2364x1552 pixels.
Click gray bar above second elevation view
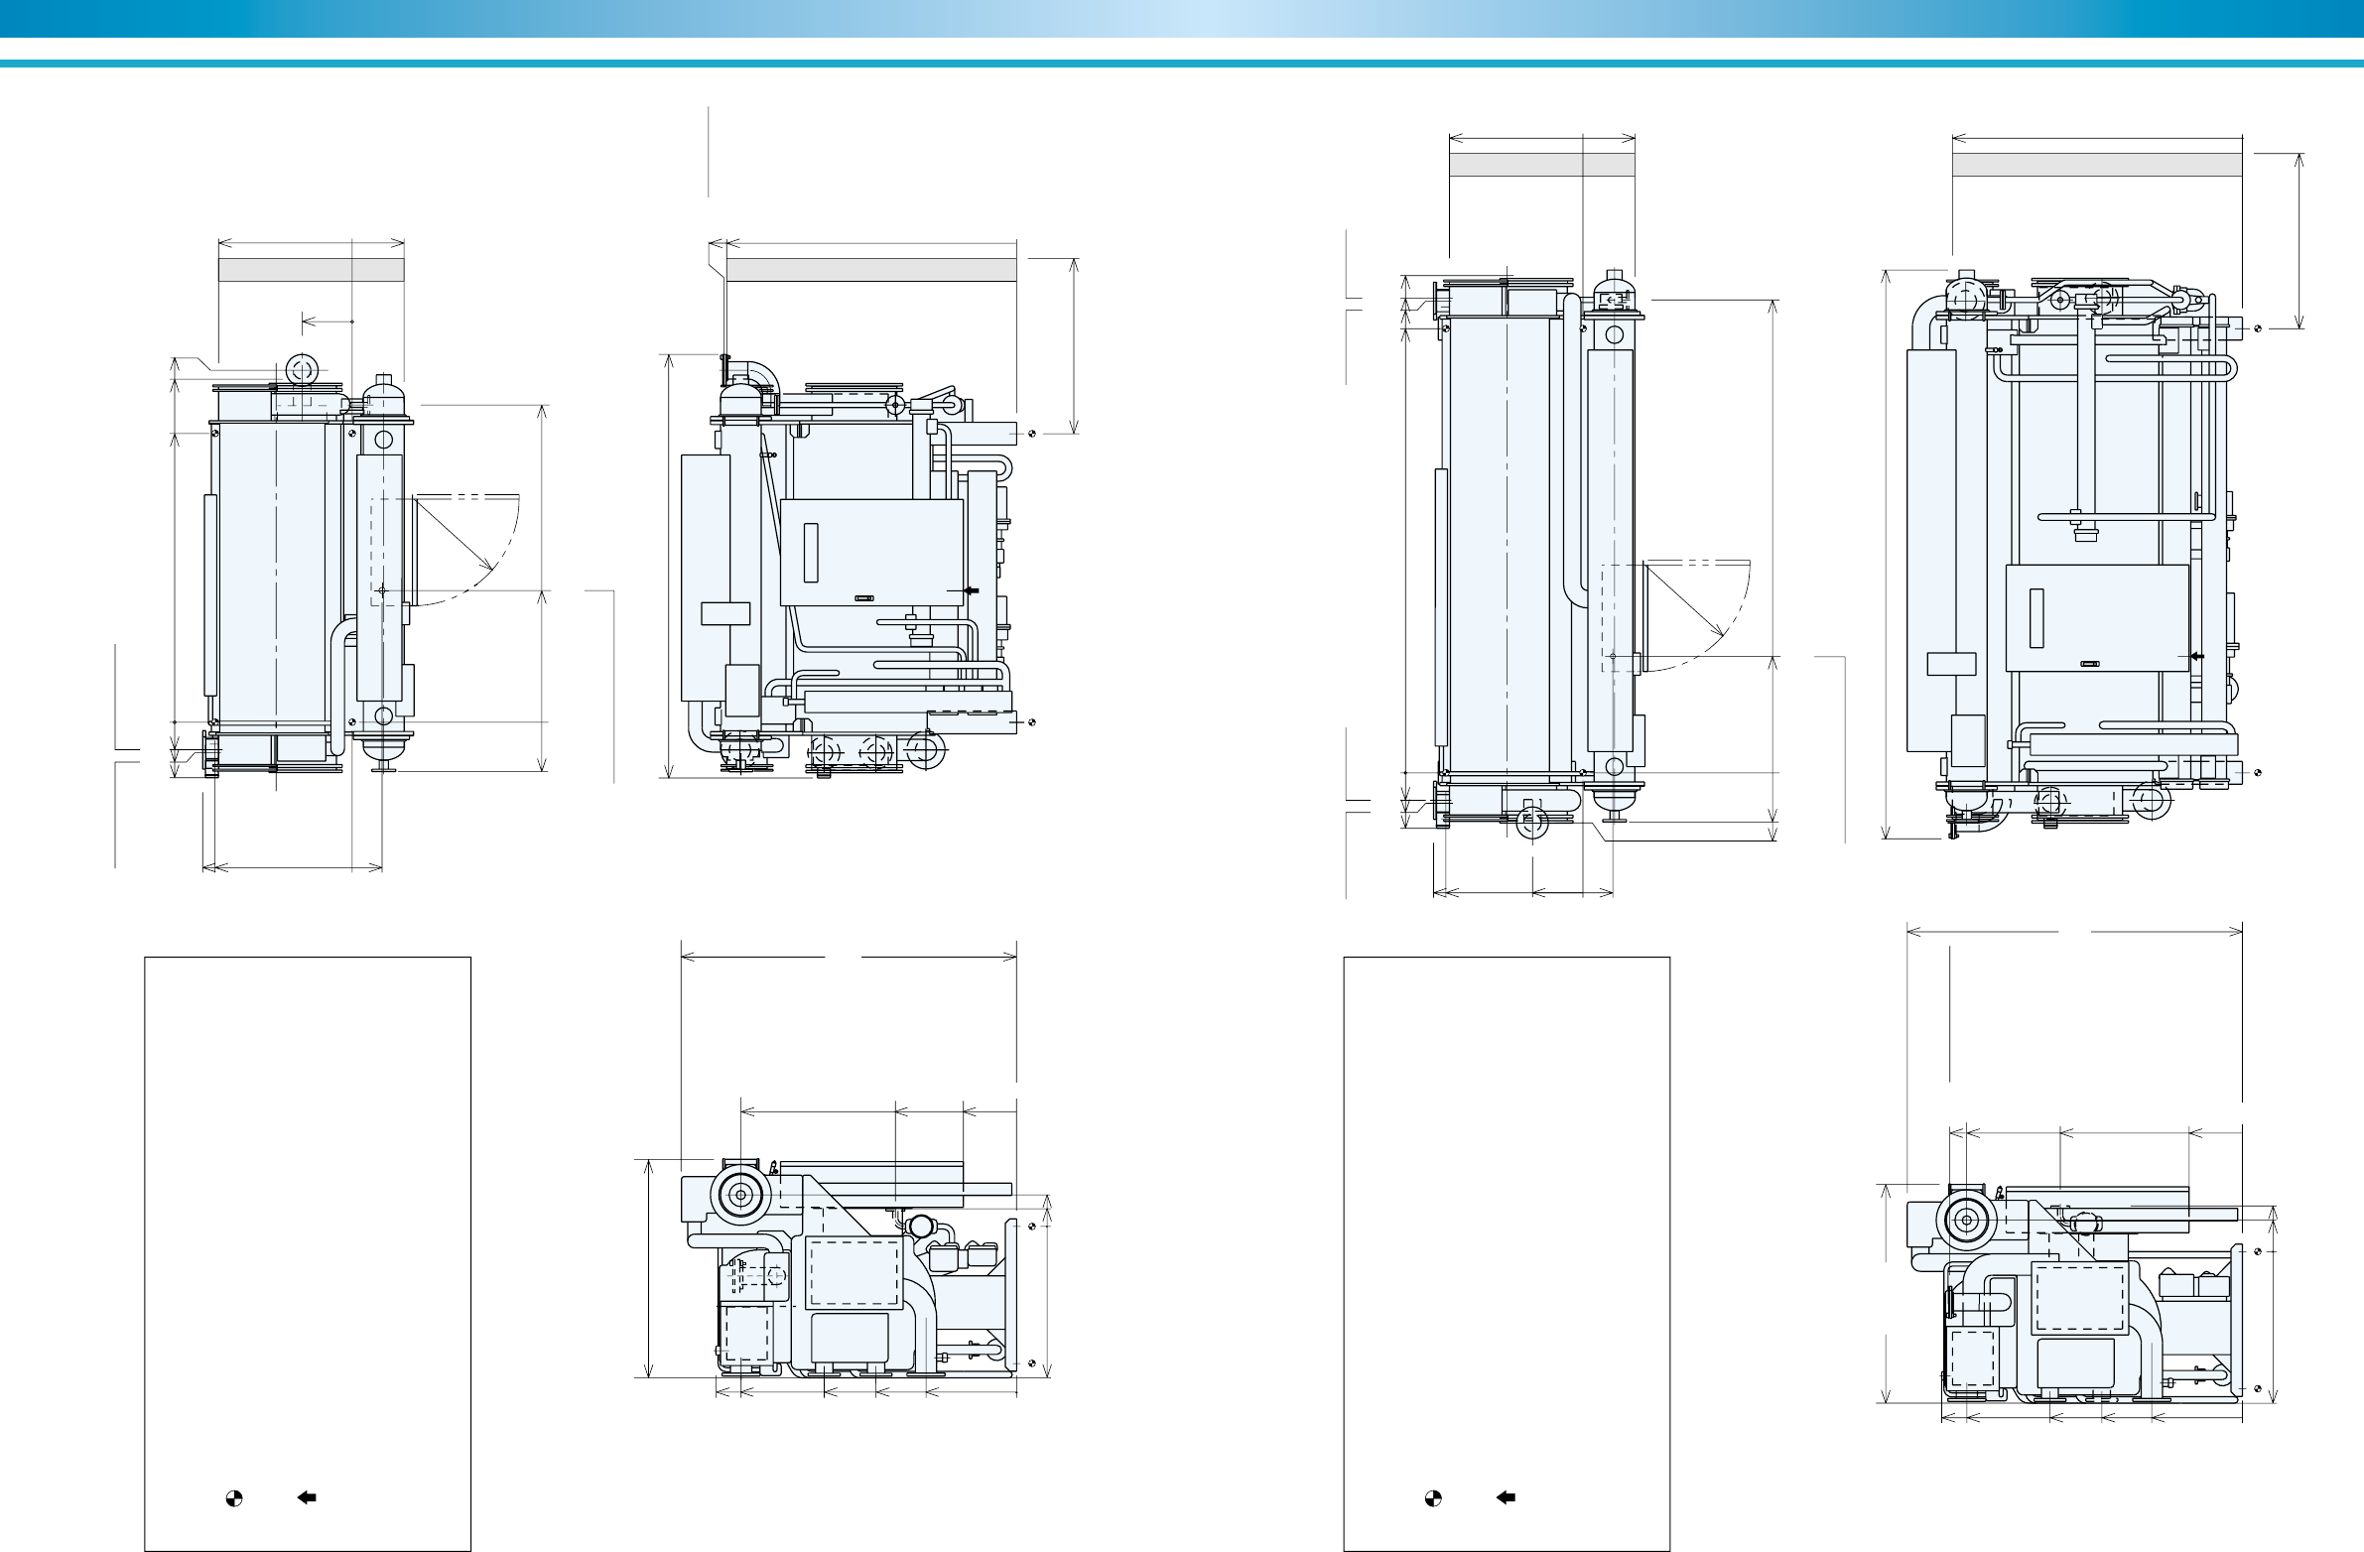coord(871,270)
